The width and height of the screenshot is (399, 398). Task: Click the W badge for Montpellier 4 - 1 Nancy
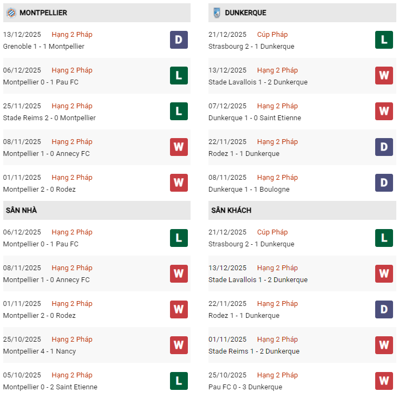coord(179,345)
